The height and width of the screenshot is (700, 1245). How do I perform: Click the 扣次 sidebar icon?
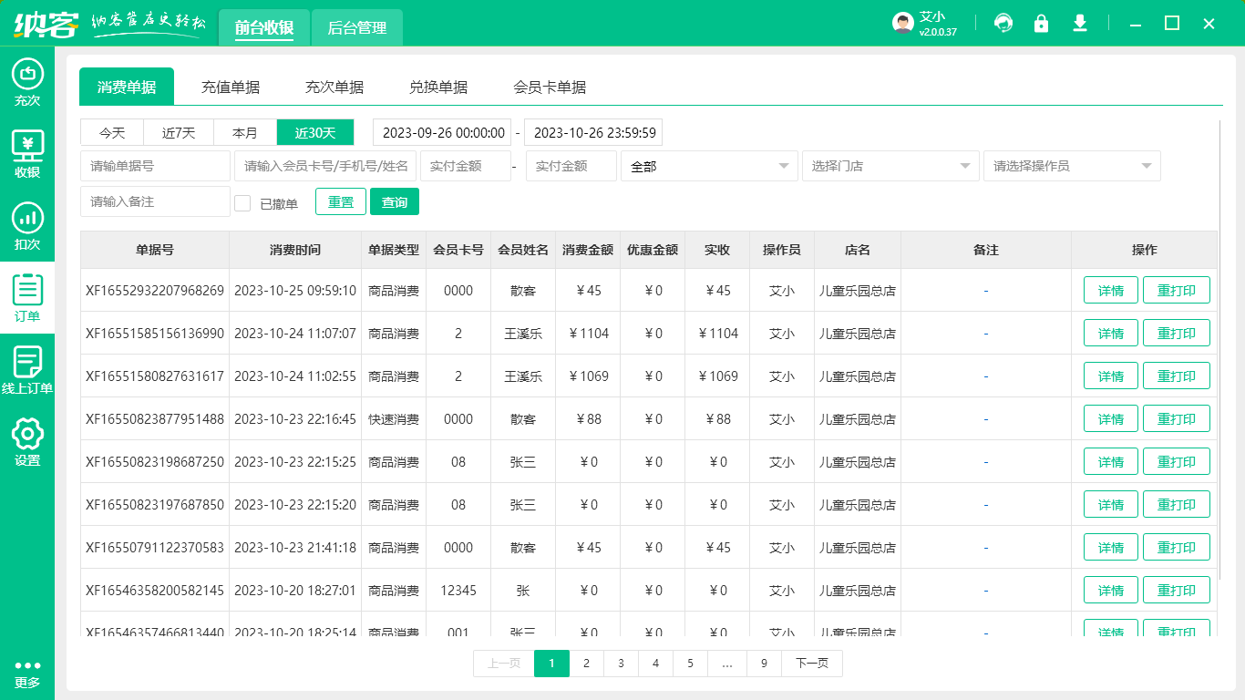pos(27,225)
